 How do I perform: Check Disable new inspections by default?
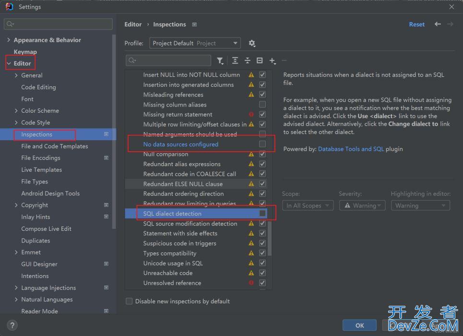point(129,301)
